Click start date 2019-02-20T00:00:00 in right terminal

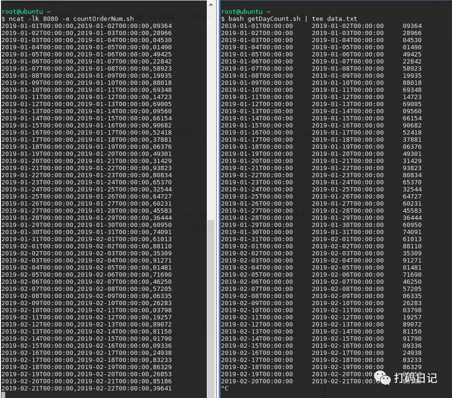tap(257, 381)
